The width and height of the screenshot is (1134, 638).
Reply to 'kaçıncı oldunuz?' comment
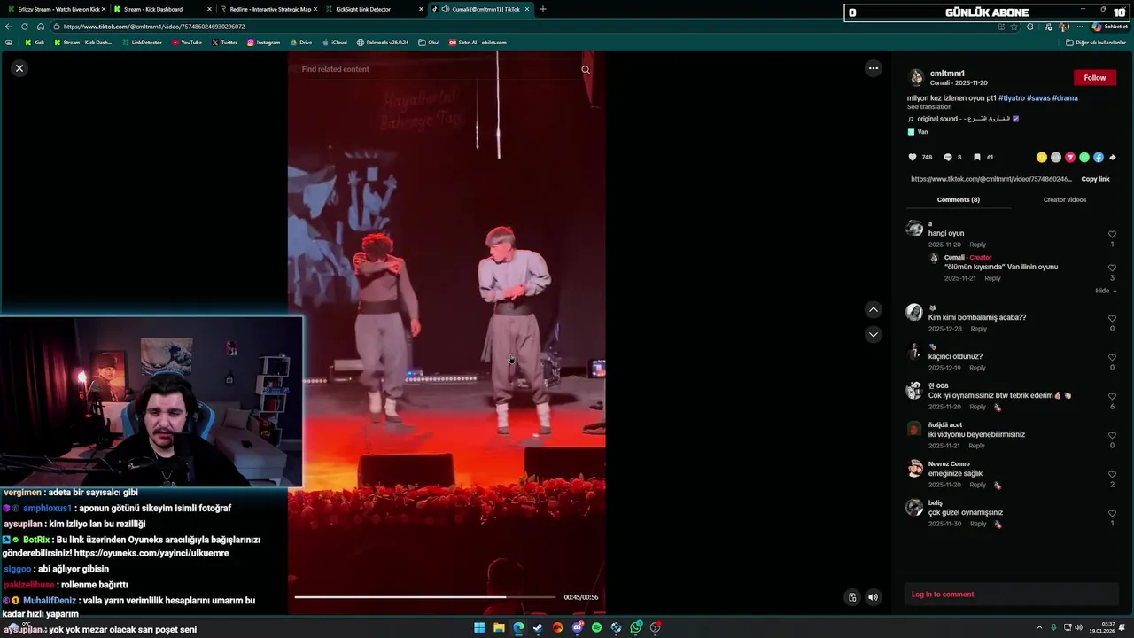tap(977, 368)
